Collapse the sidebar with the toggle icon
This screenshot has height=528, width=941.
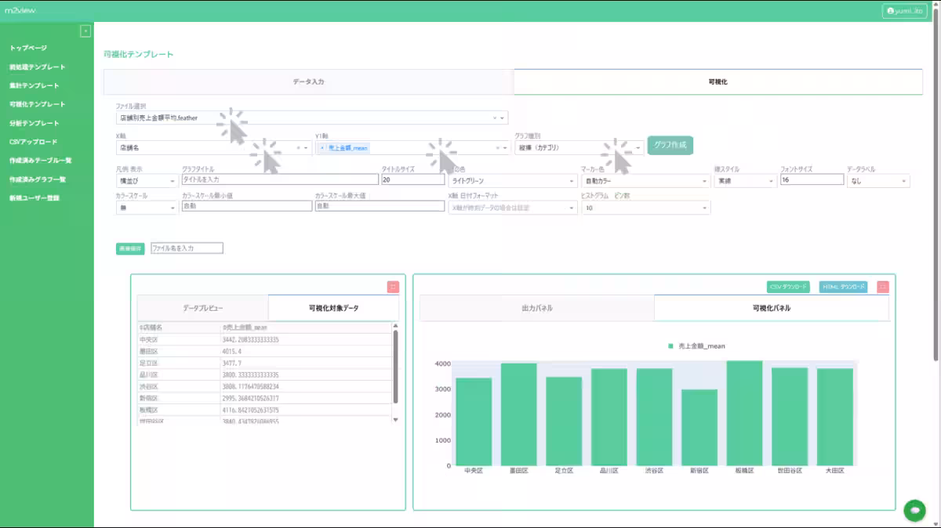point(85,31)
